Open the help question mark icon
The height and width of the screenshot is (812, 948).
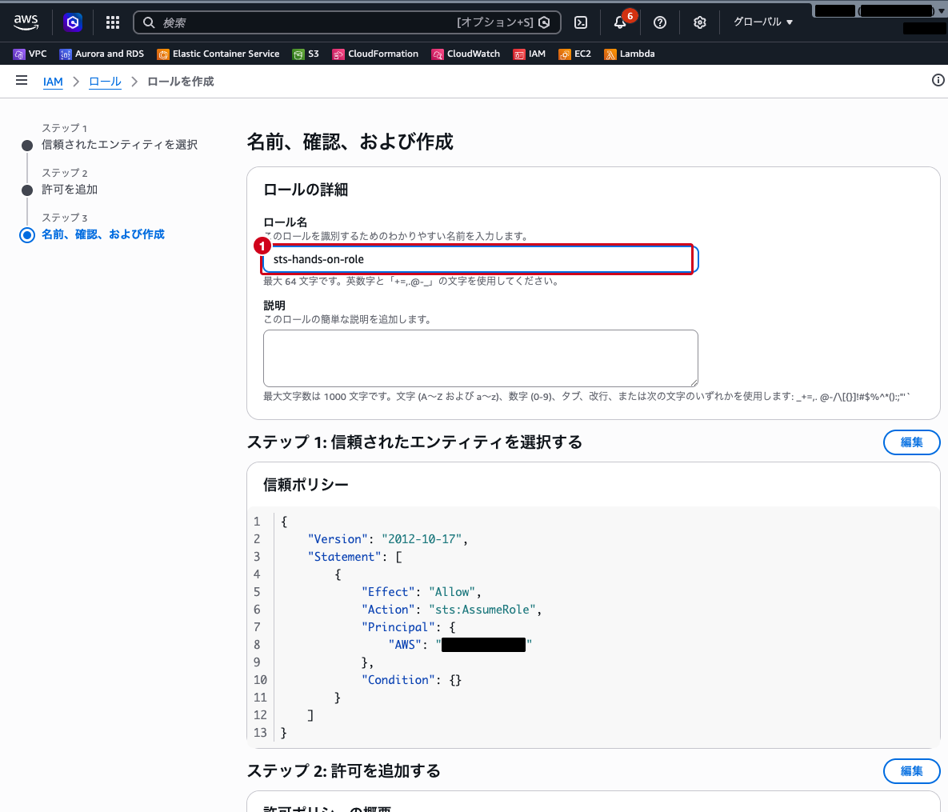coord(660,22)
